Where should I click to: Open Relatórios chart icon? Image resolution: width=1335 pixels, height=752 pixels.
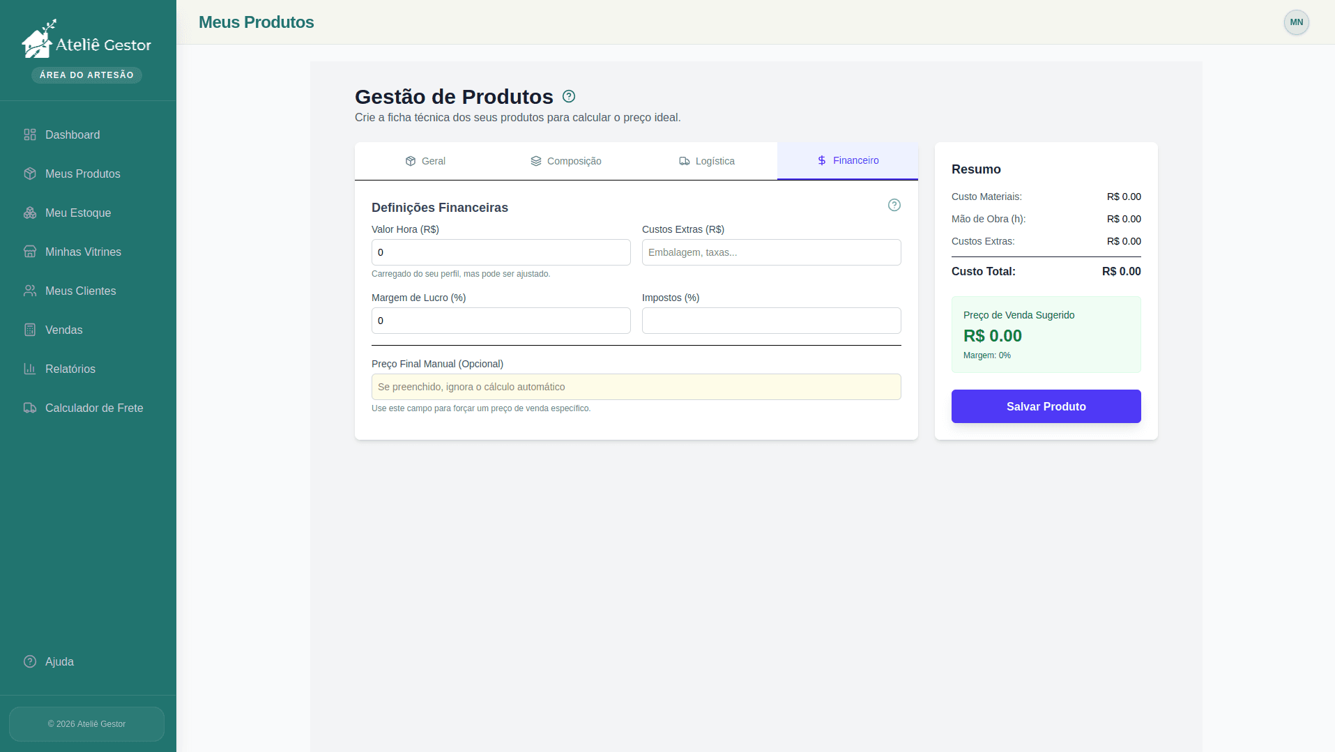30,369
